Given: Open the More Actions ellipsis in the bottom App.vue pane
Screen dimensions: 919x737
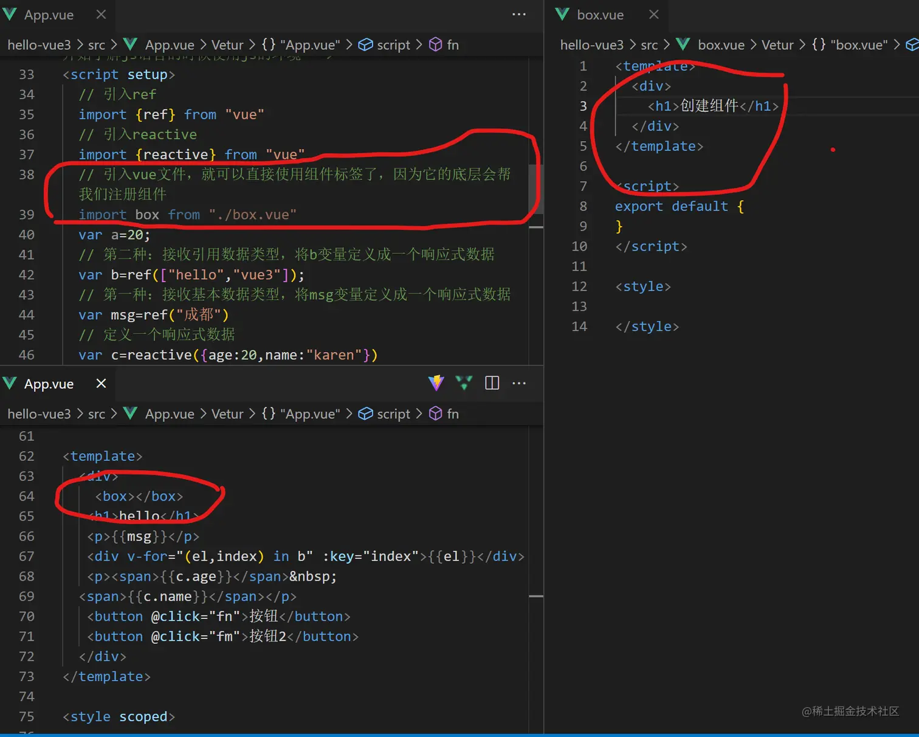Looking at the screenshot, I should tap(519, 383).
